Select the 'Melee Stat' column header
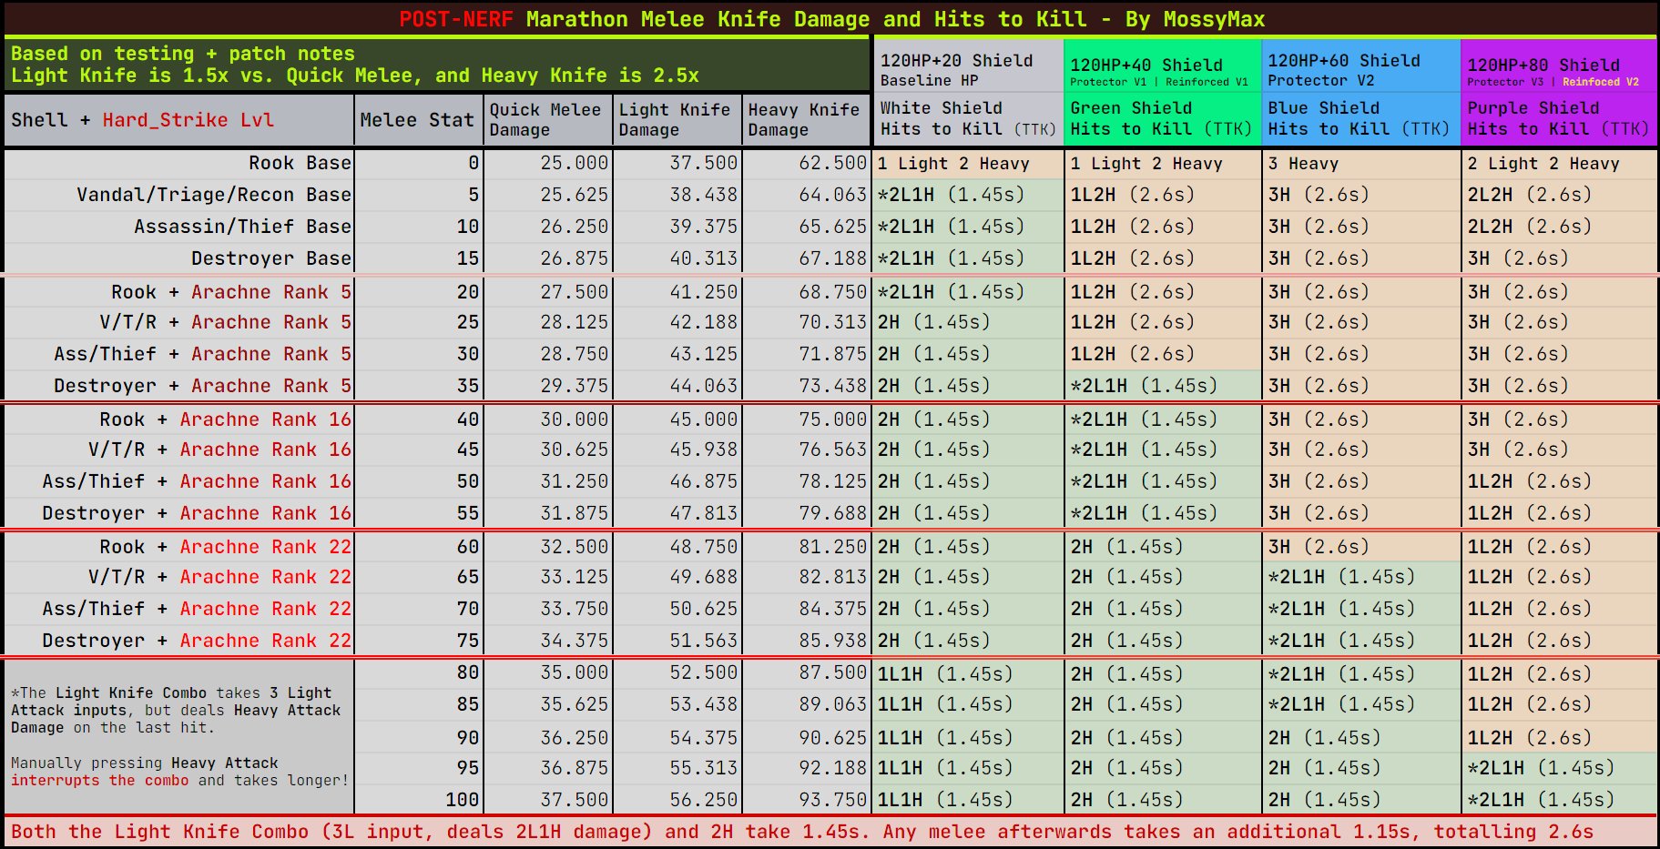Viewport: 1660px width, 849px height. coord(417,120)
